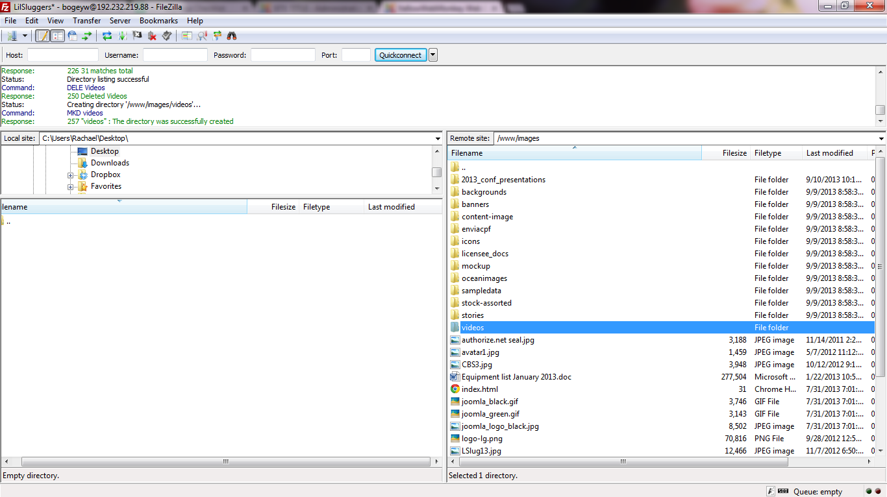Click the transfer type icon in status bar
Image resolution: width=887 pixels, height=497 pixels.
[771, 491]
